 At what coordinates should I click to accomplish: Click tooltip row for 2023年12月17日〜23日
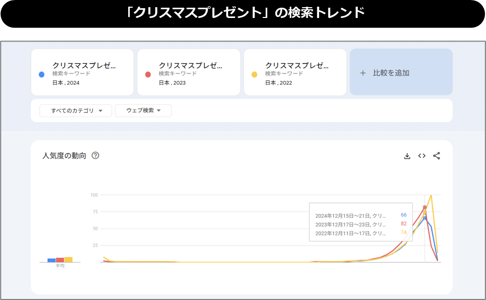(360, 224)
